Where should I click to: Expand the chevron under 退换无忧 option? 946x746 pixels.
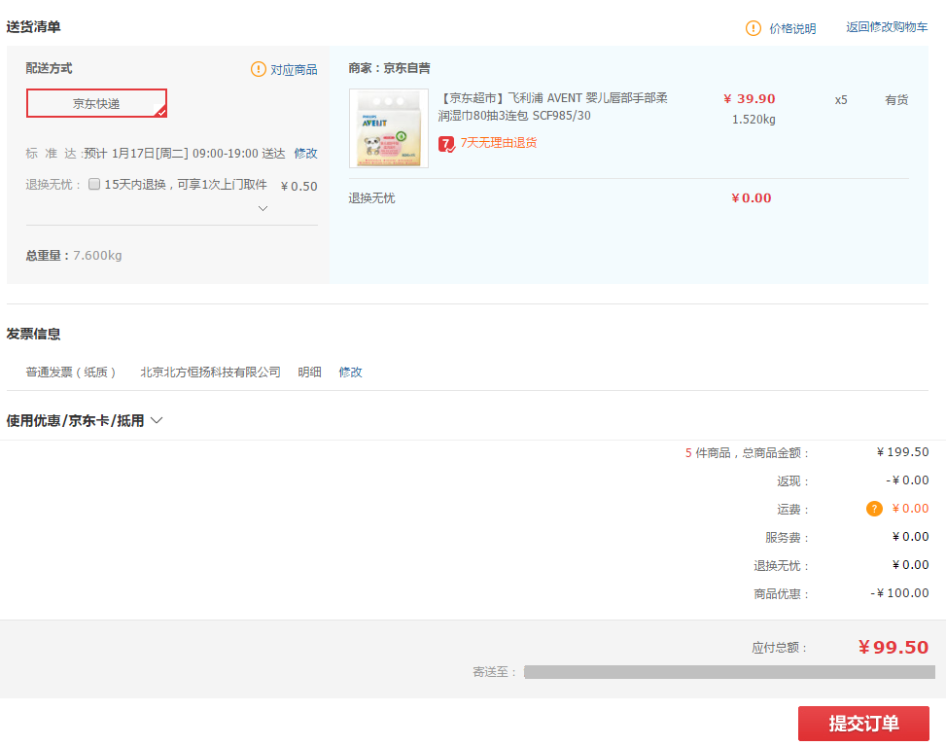(x=263, y=208)
